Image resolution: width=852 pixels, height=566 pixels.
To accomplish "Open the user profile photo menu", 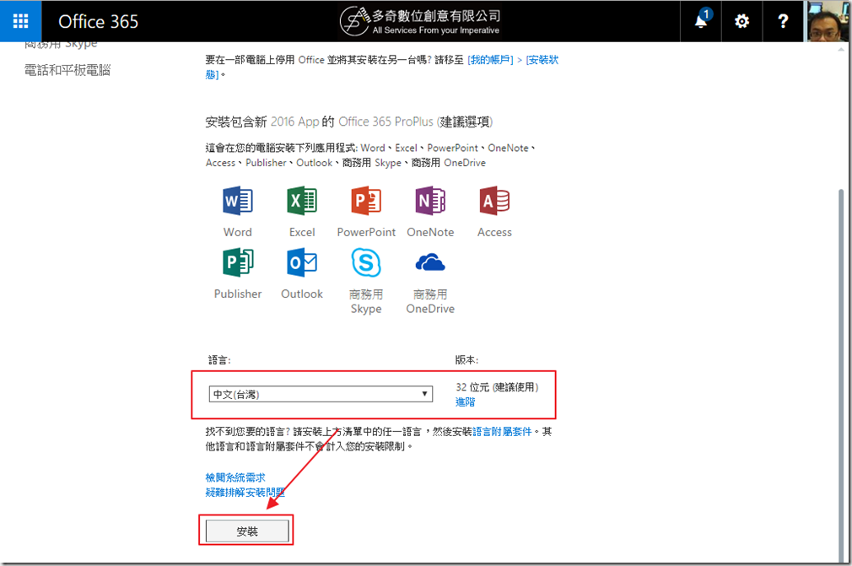I will pos(827,21).
